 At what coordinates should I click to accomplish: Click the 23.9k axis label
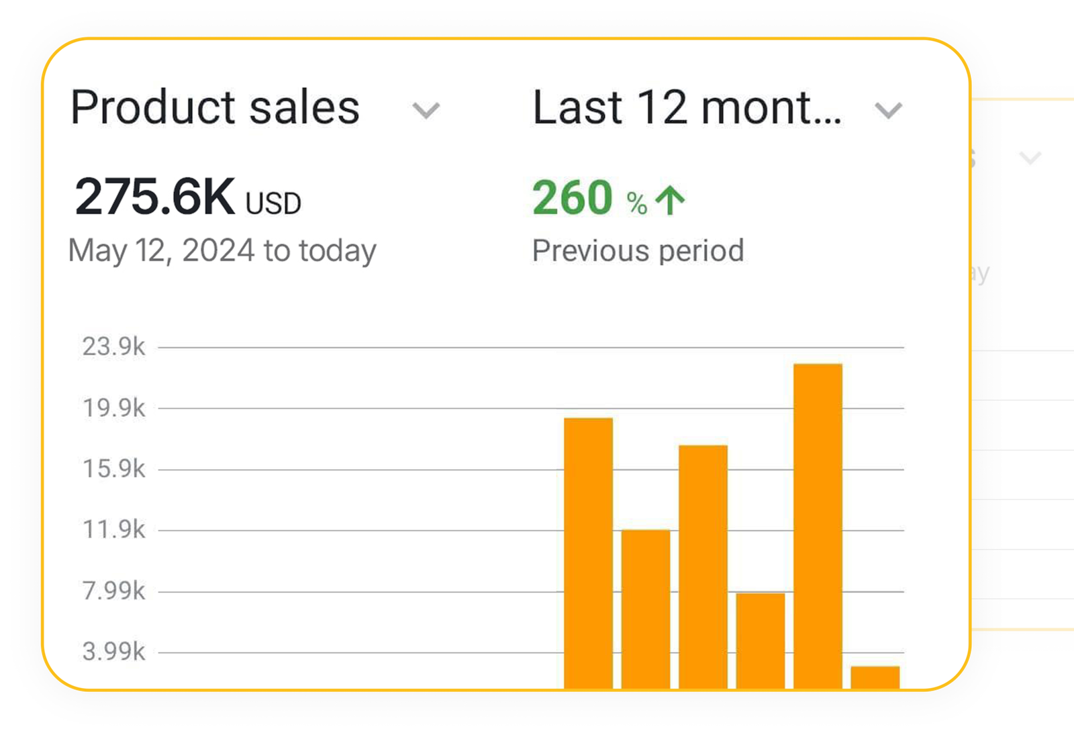point(113,347)
